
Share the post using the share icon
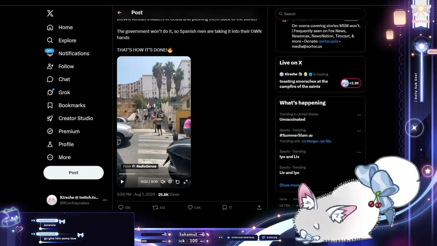(x=259, y=207)
